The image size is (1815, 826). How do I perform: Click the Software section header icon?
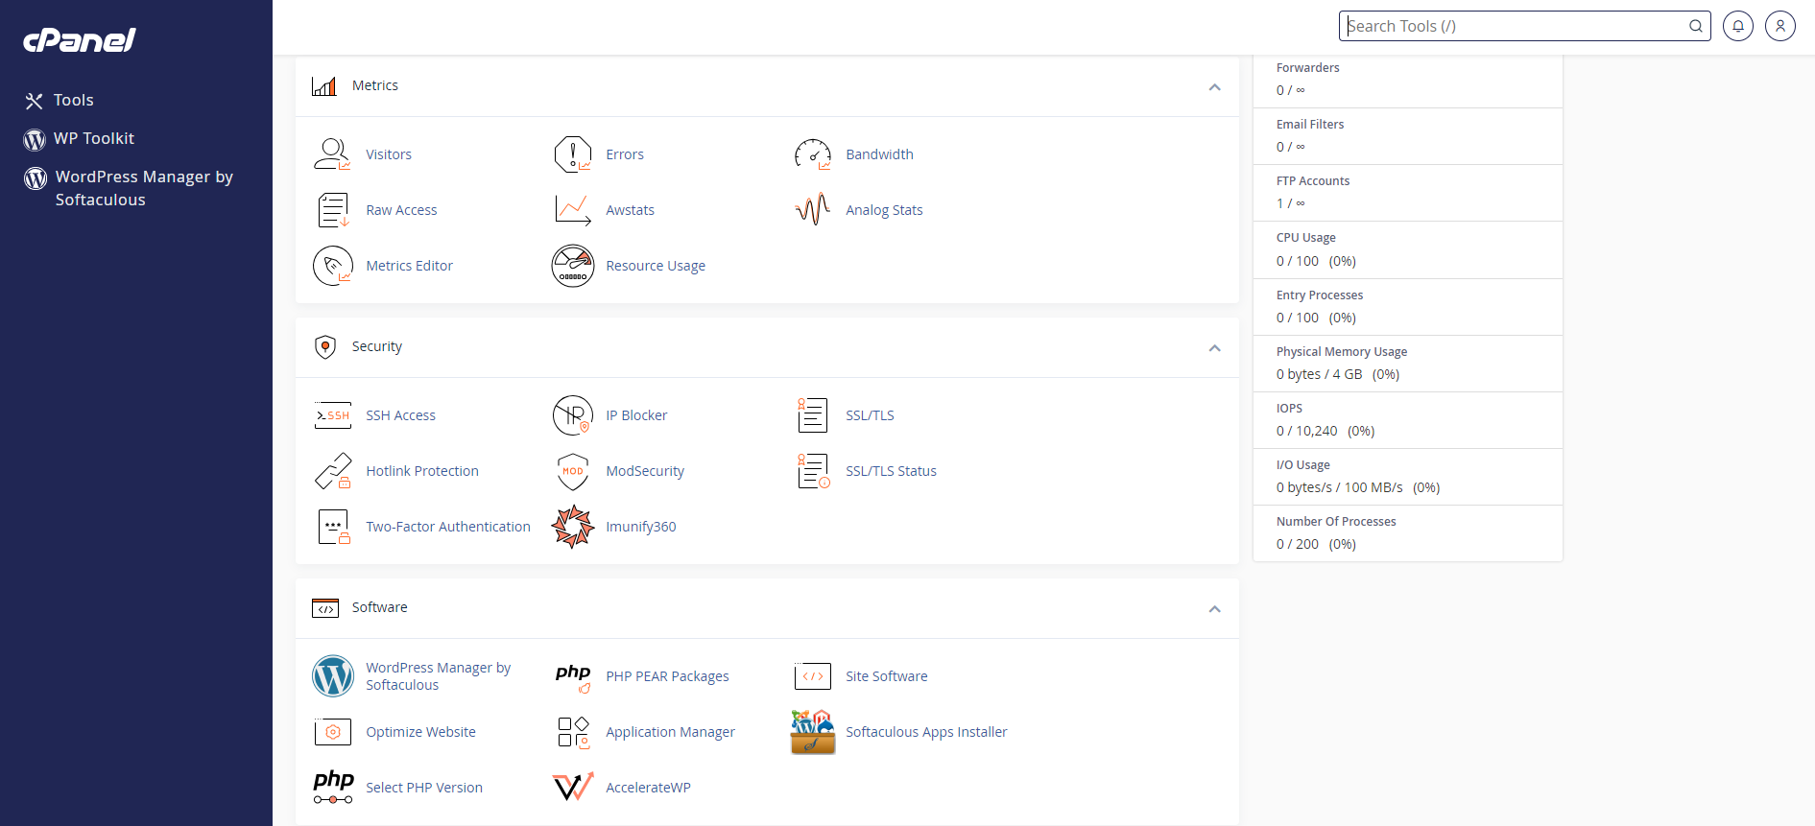325,608
